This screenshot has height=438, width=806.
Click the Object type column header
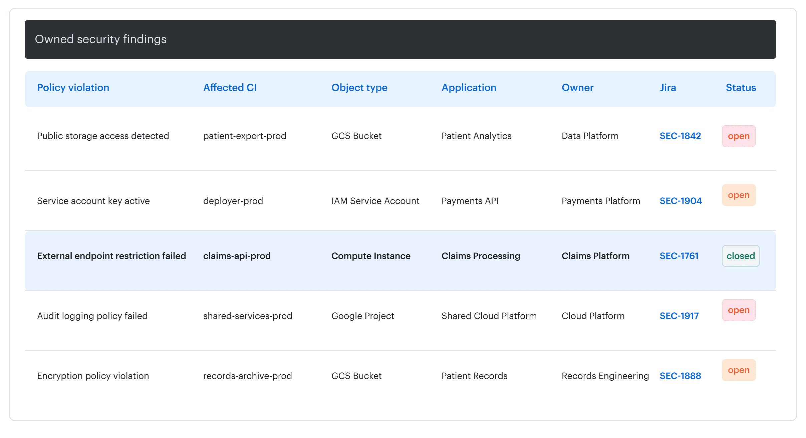pyautogui.click(x=359, y=88)
